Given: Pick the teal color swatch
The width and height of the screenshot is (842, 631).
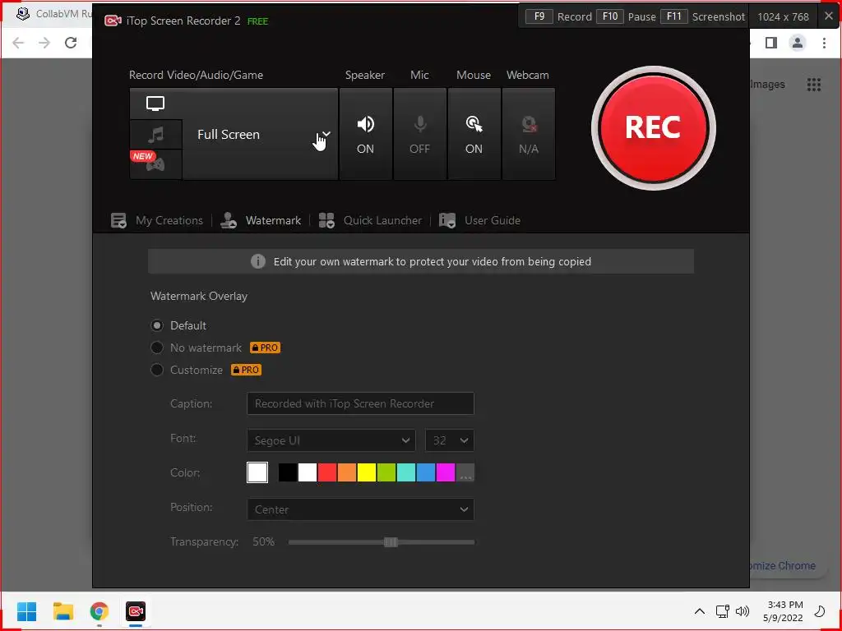Looking at the screenshot, I should (406, 472).
